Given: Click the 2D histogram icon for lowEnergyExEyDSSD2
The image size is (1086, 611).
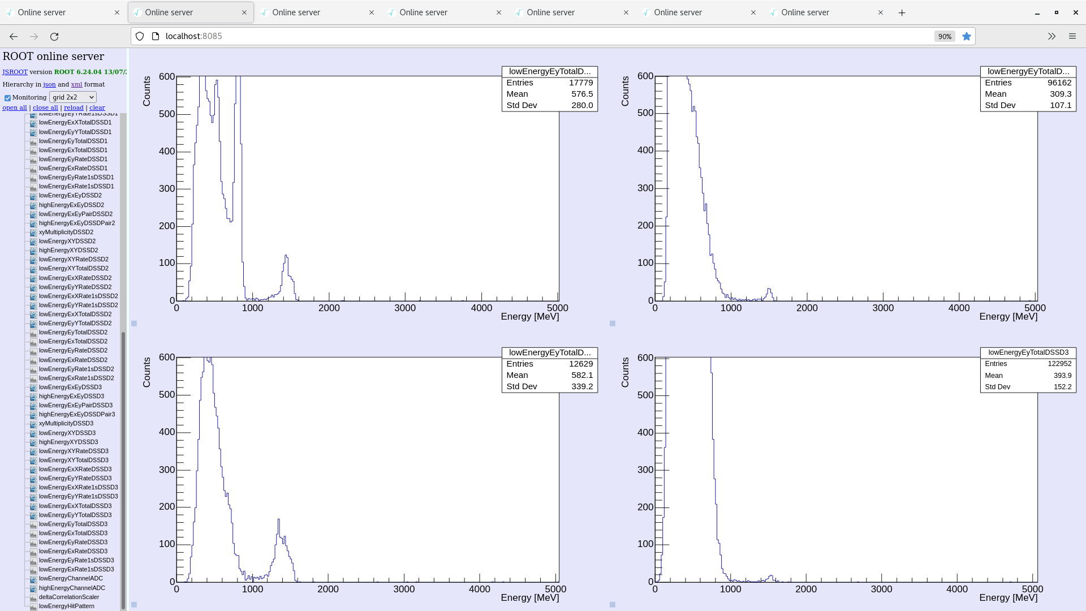Looking at the screenshot, I should [x=33, y=196].
